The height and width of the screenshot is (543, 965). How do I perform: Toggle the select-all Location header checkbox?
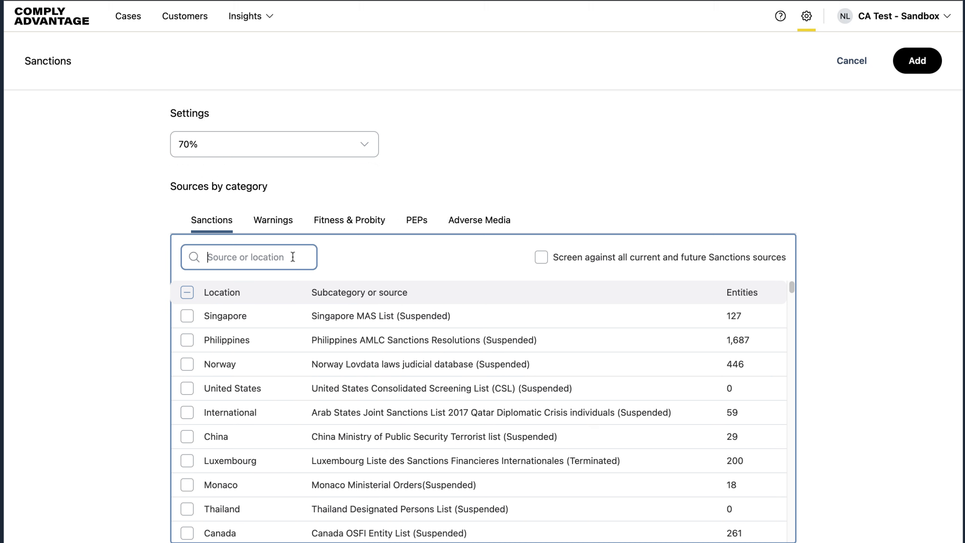pos(187,293)
